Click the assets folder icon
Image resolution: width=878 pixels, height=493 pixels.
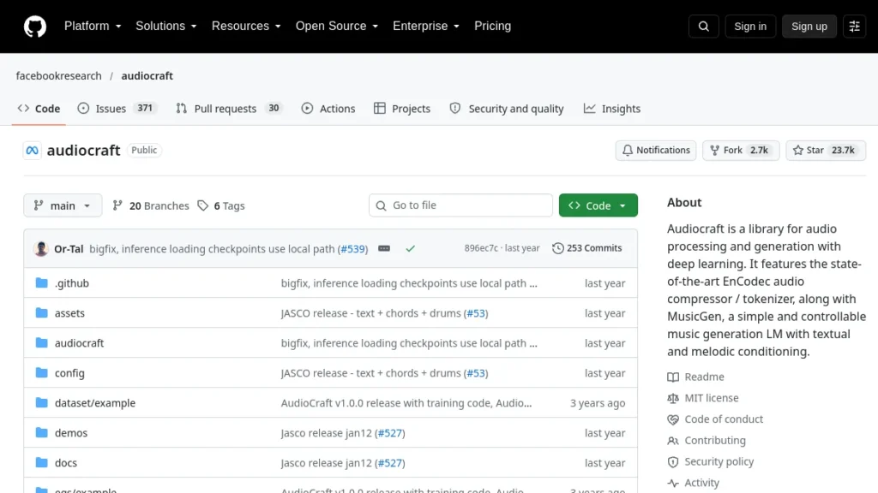coord(41,313)
